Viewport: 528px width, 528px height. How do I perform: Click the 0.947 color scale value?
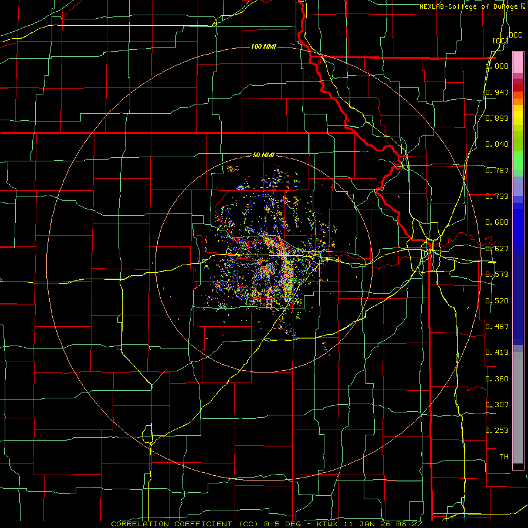click(x=497, y=92)
